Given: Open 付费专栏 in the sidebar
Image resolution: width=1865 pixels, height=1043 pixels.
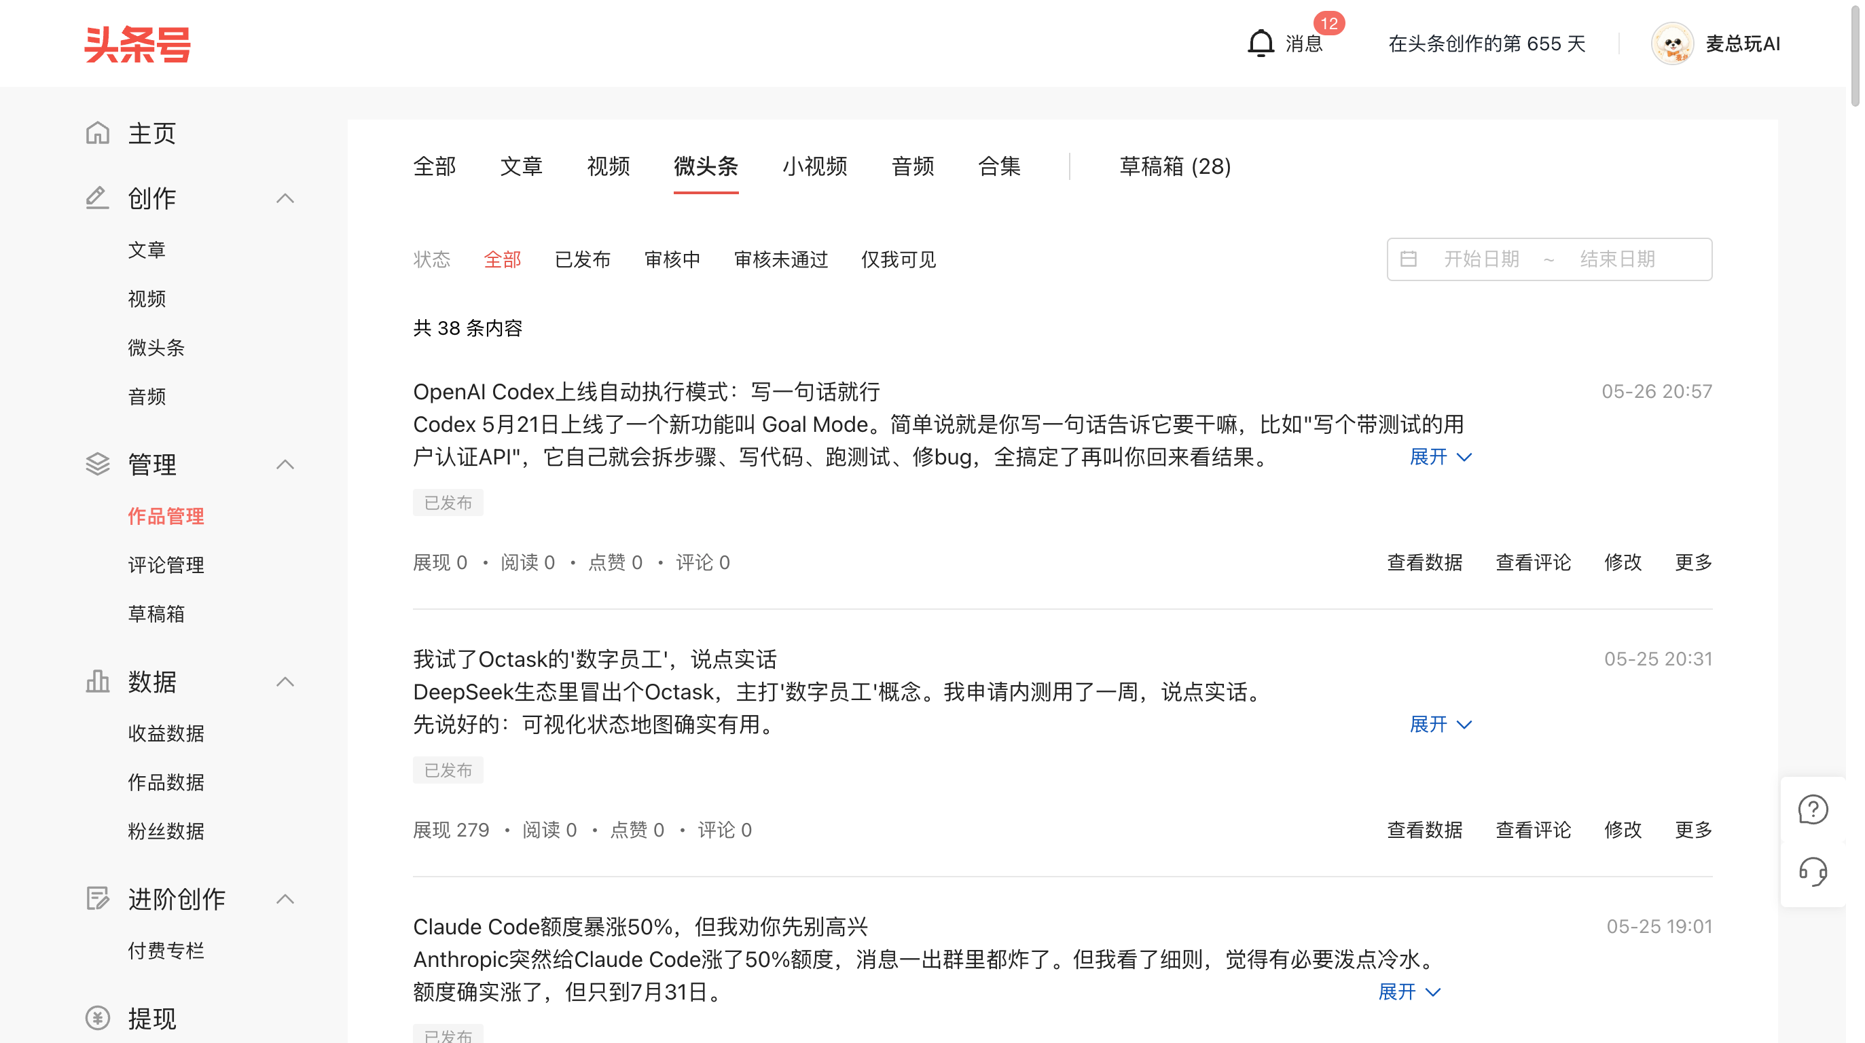Looking at the screenshot, I should tap(166, 951).
